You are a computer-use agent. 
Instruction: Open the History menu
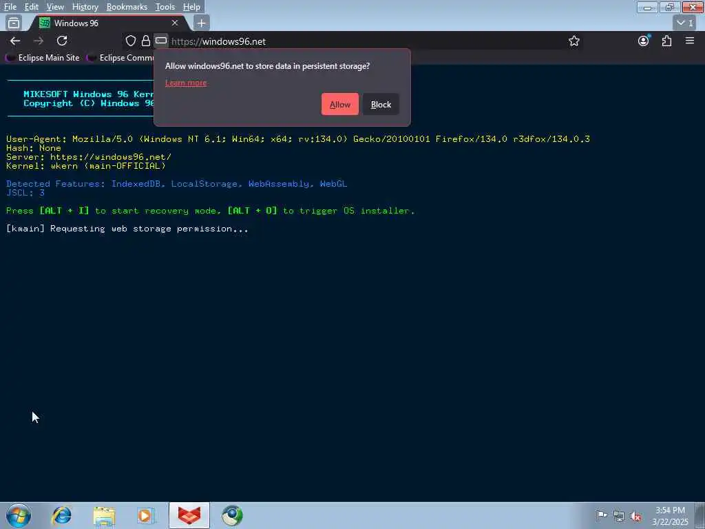85,7
